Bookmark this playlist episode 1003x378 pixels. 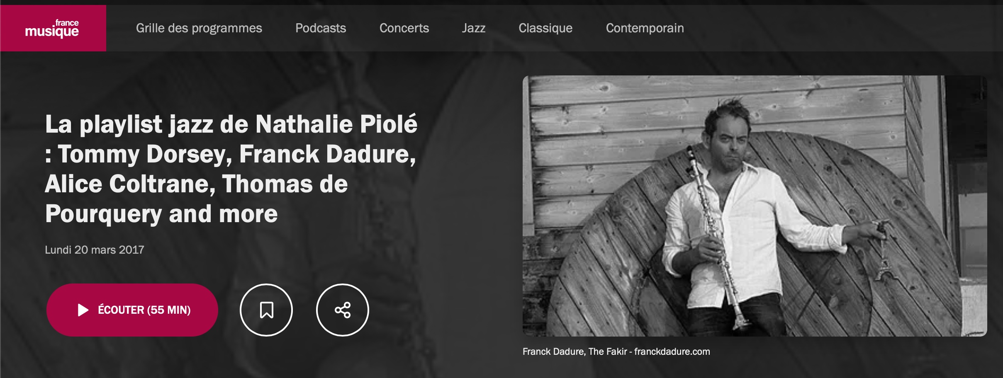pos(266,310)
